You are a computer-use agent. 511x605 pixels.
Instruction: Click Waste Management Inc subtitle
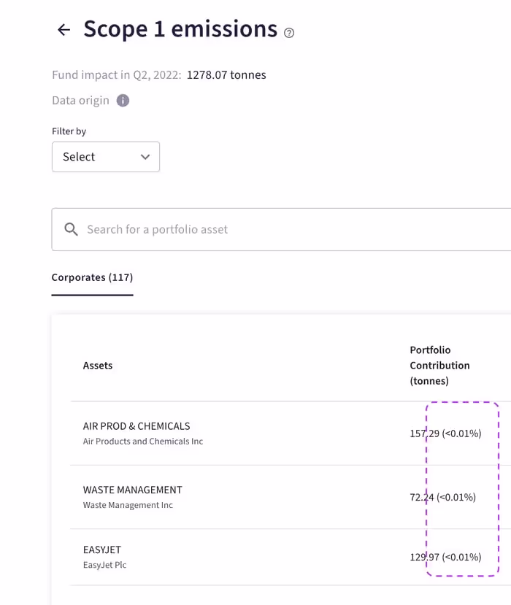128,505
